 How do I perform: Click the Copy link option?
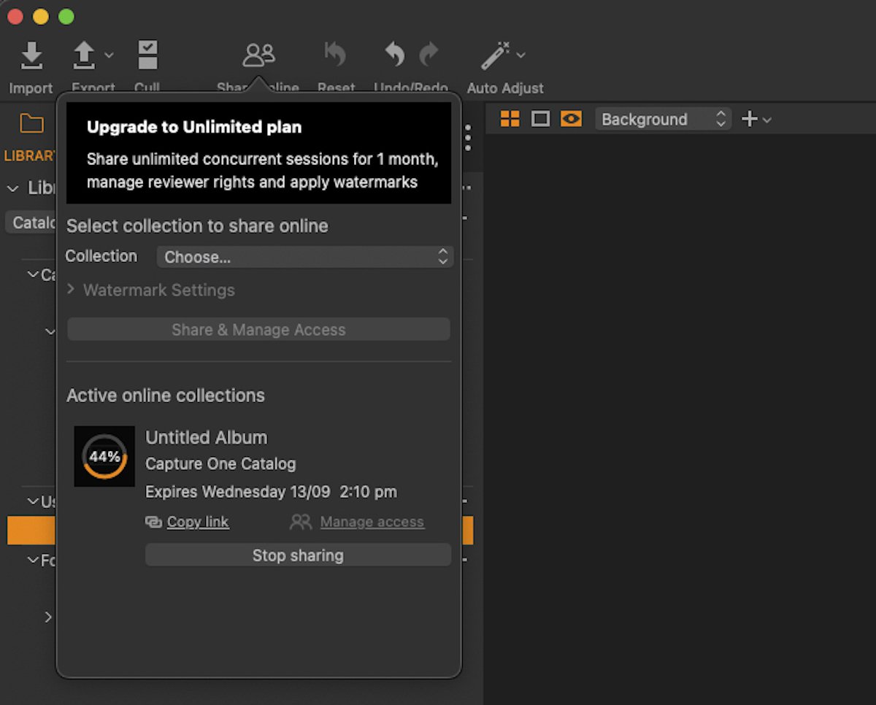tap(188, 522)
